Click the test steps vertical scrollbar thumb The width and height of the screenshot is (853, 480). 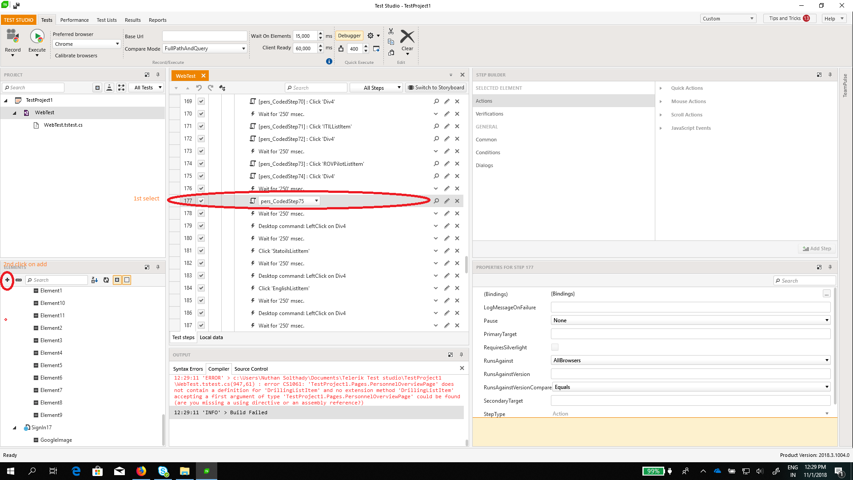tap(466, 265)
